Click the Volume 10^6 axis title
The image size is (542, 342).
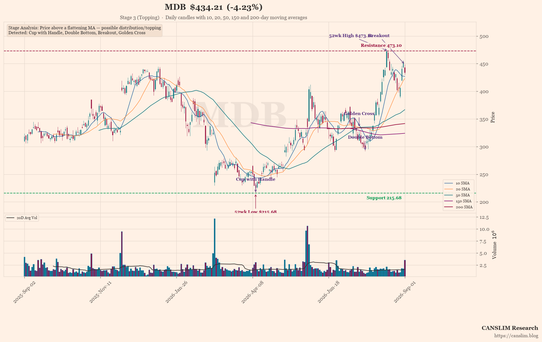click(x=494, y=245)
